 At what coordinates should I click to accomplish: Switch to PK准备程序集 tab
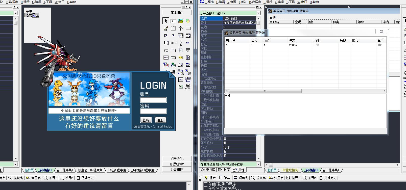(x=117, y=170)
